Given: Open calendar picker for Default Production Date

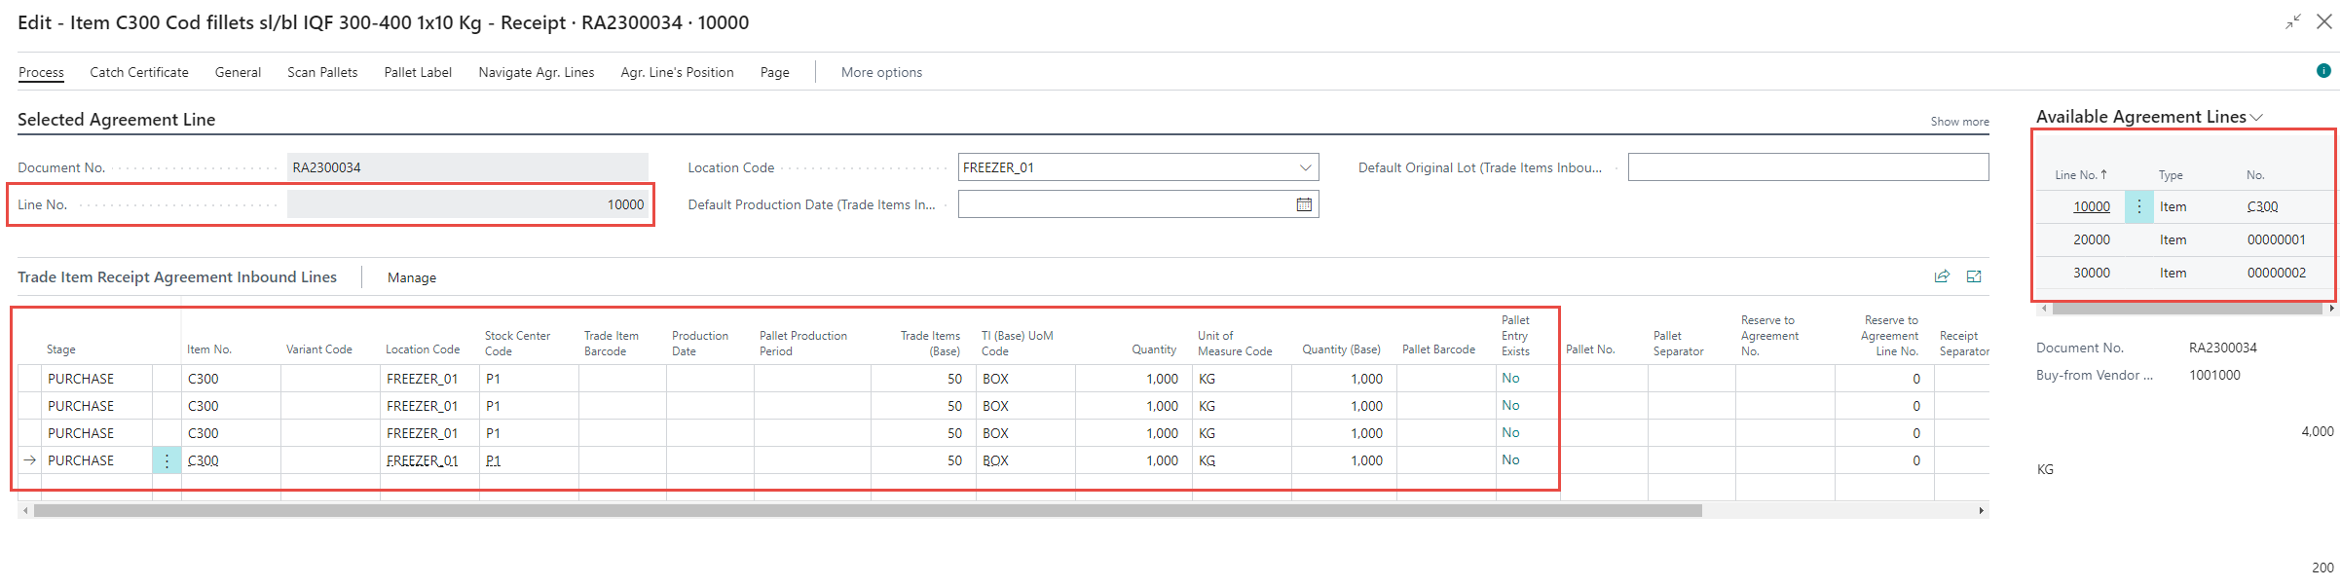Looking at the screenshot, I should point(1304,204).
